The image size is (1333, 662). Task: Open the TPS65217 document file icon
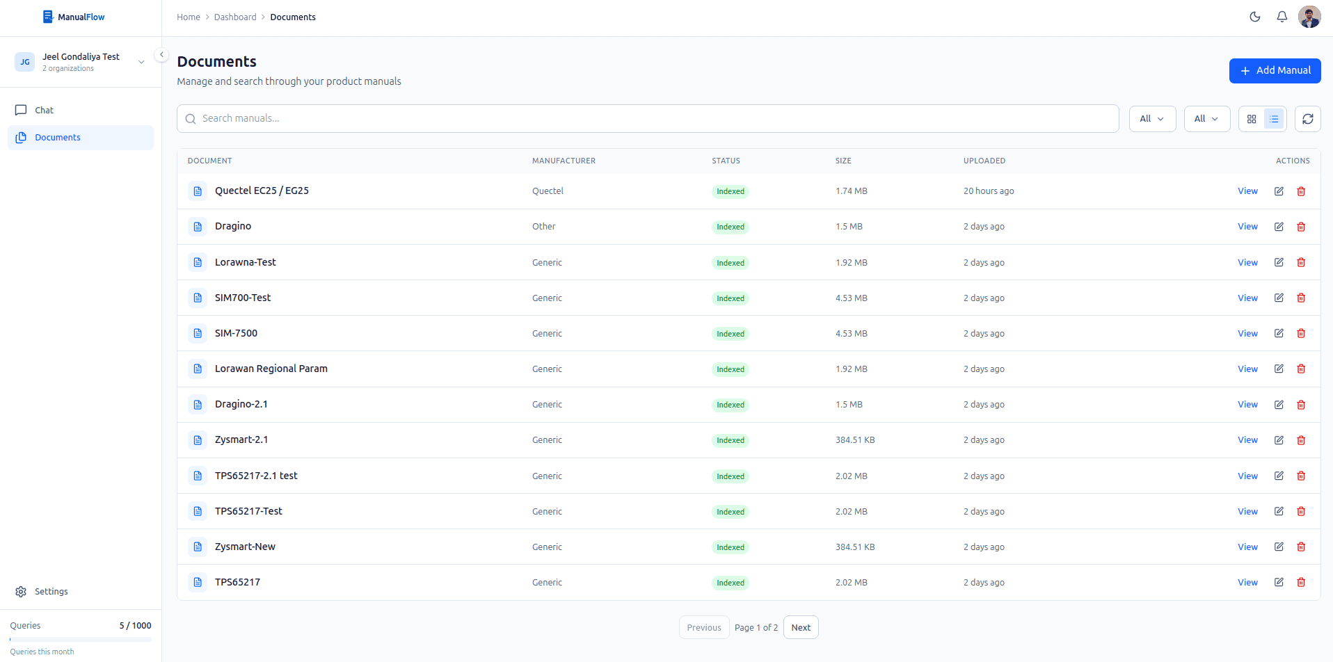pyautogui.click(x=197, y=582)
